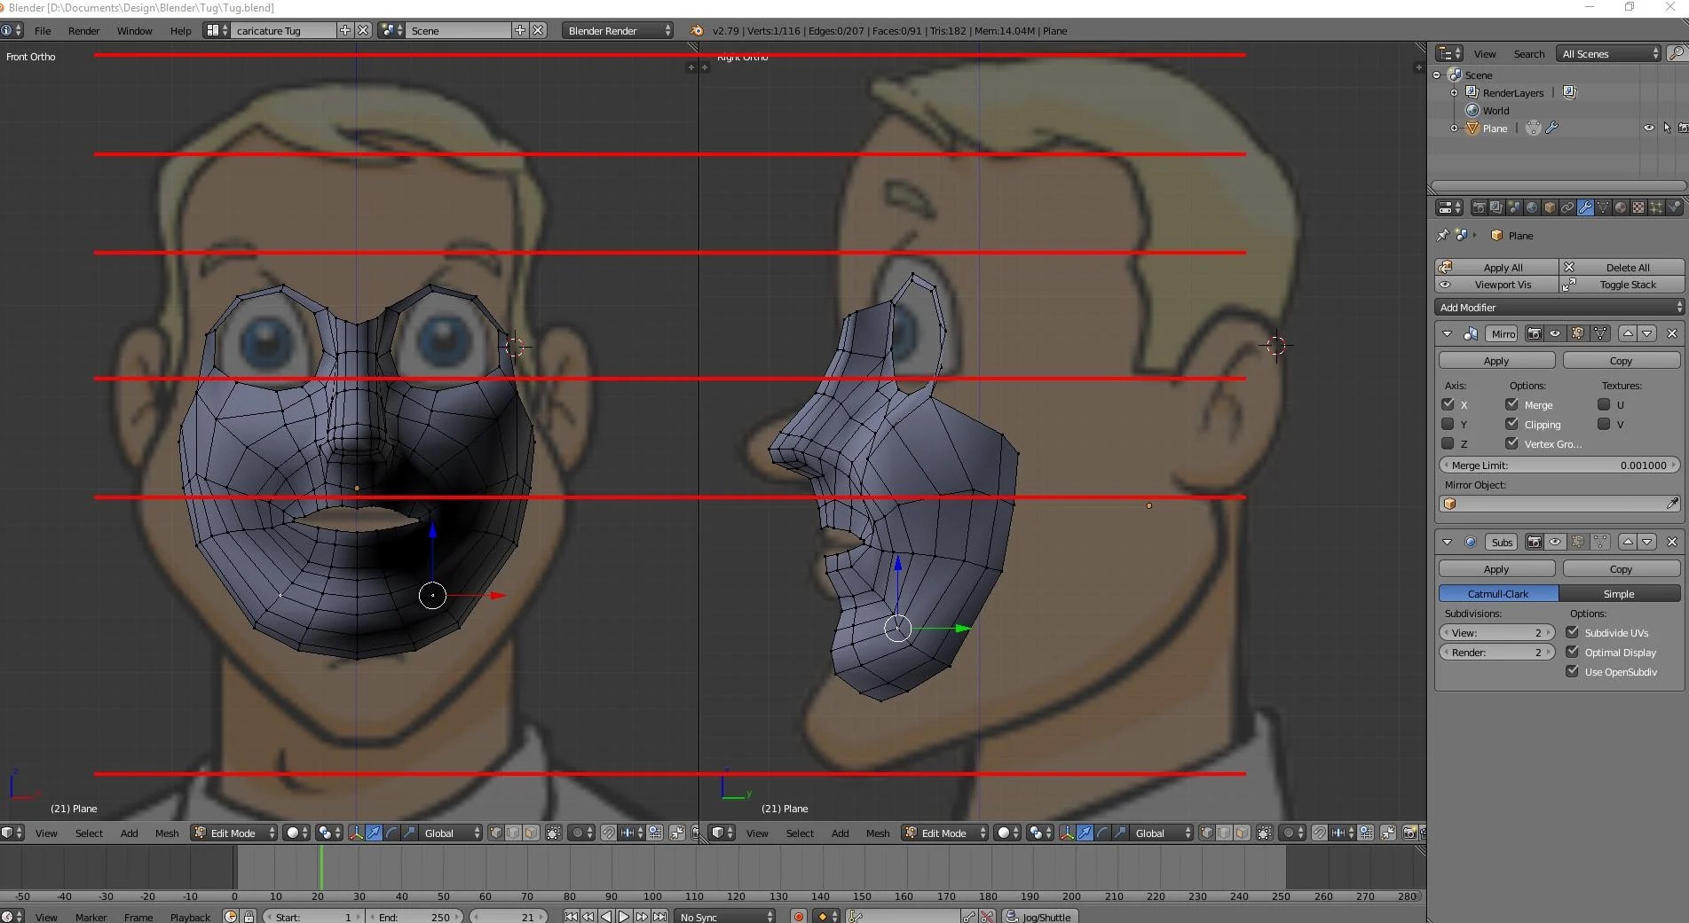Open the Material properties tab sphere icon
Image resolution: width=1689 pixels, height=923 pixels.
(x=1621, y=207)
